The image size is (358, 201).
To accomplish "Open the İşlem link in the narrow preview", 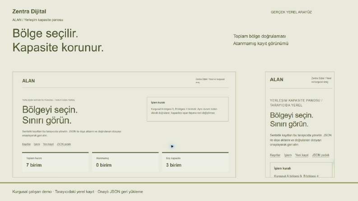I will click(x=288, y=155).
